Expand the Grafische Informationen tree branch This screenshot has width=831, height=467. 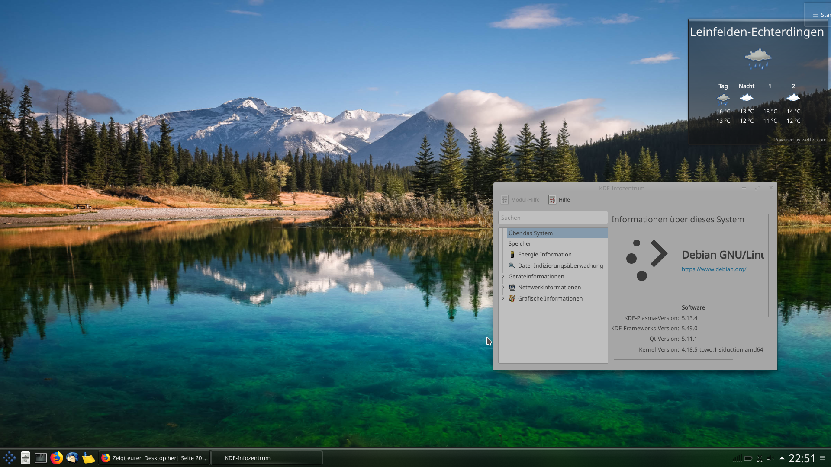[503, 298]
